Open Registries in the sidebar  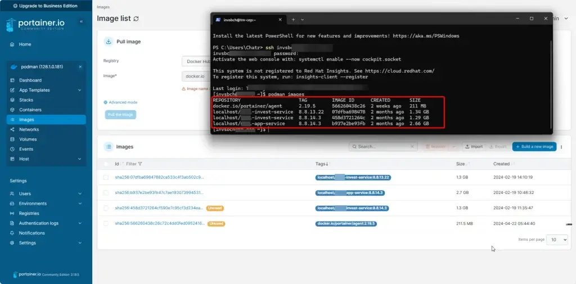click(29, 214)
